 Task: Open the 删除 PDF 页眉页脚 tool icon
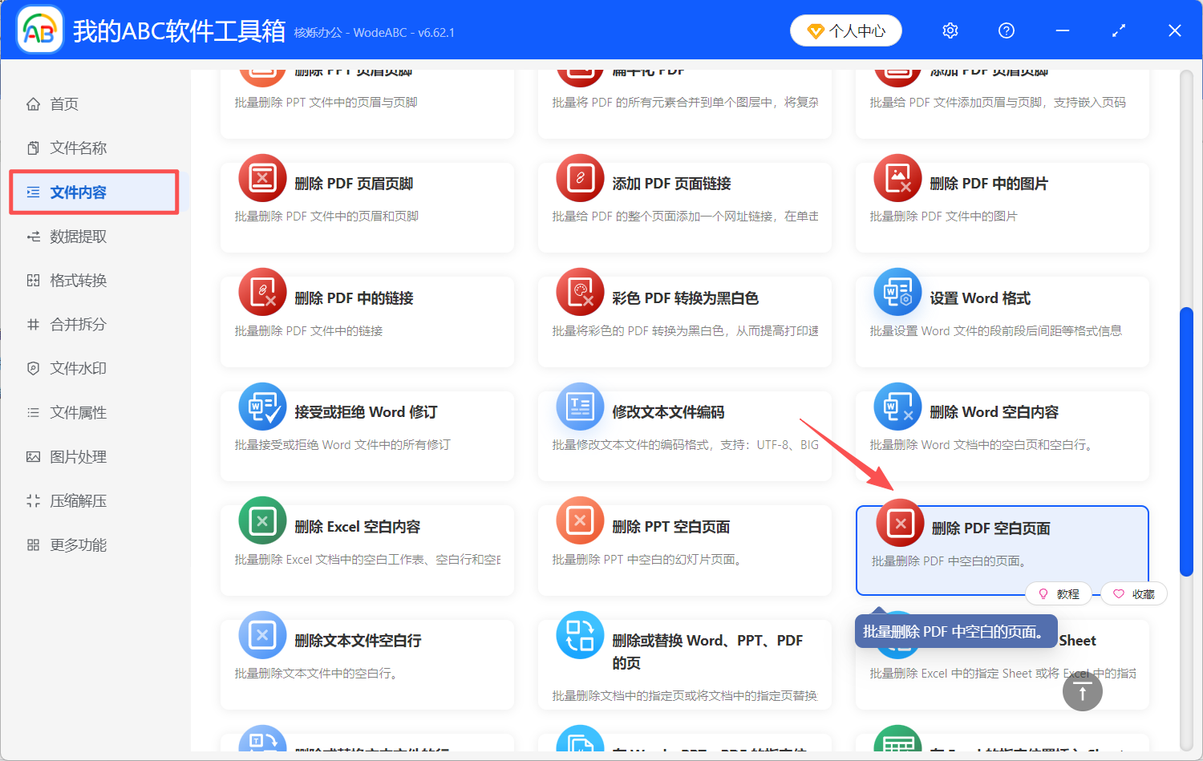coord(262,178)
